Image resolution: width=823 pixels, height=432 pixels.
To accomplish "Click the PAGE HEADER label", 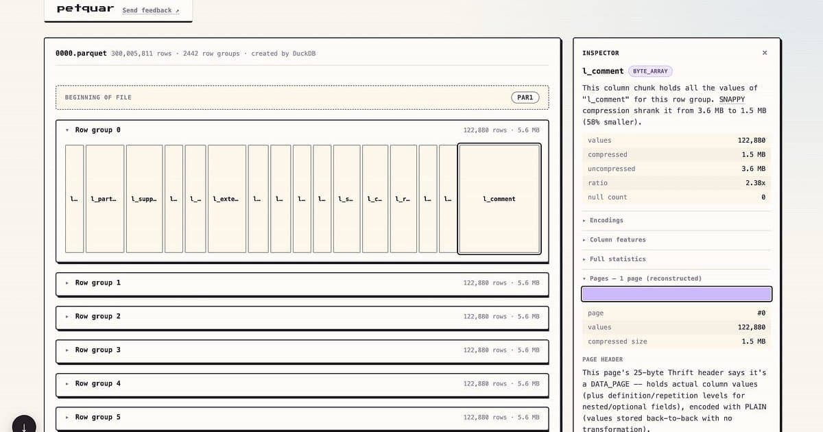I will (603, 359).
